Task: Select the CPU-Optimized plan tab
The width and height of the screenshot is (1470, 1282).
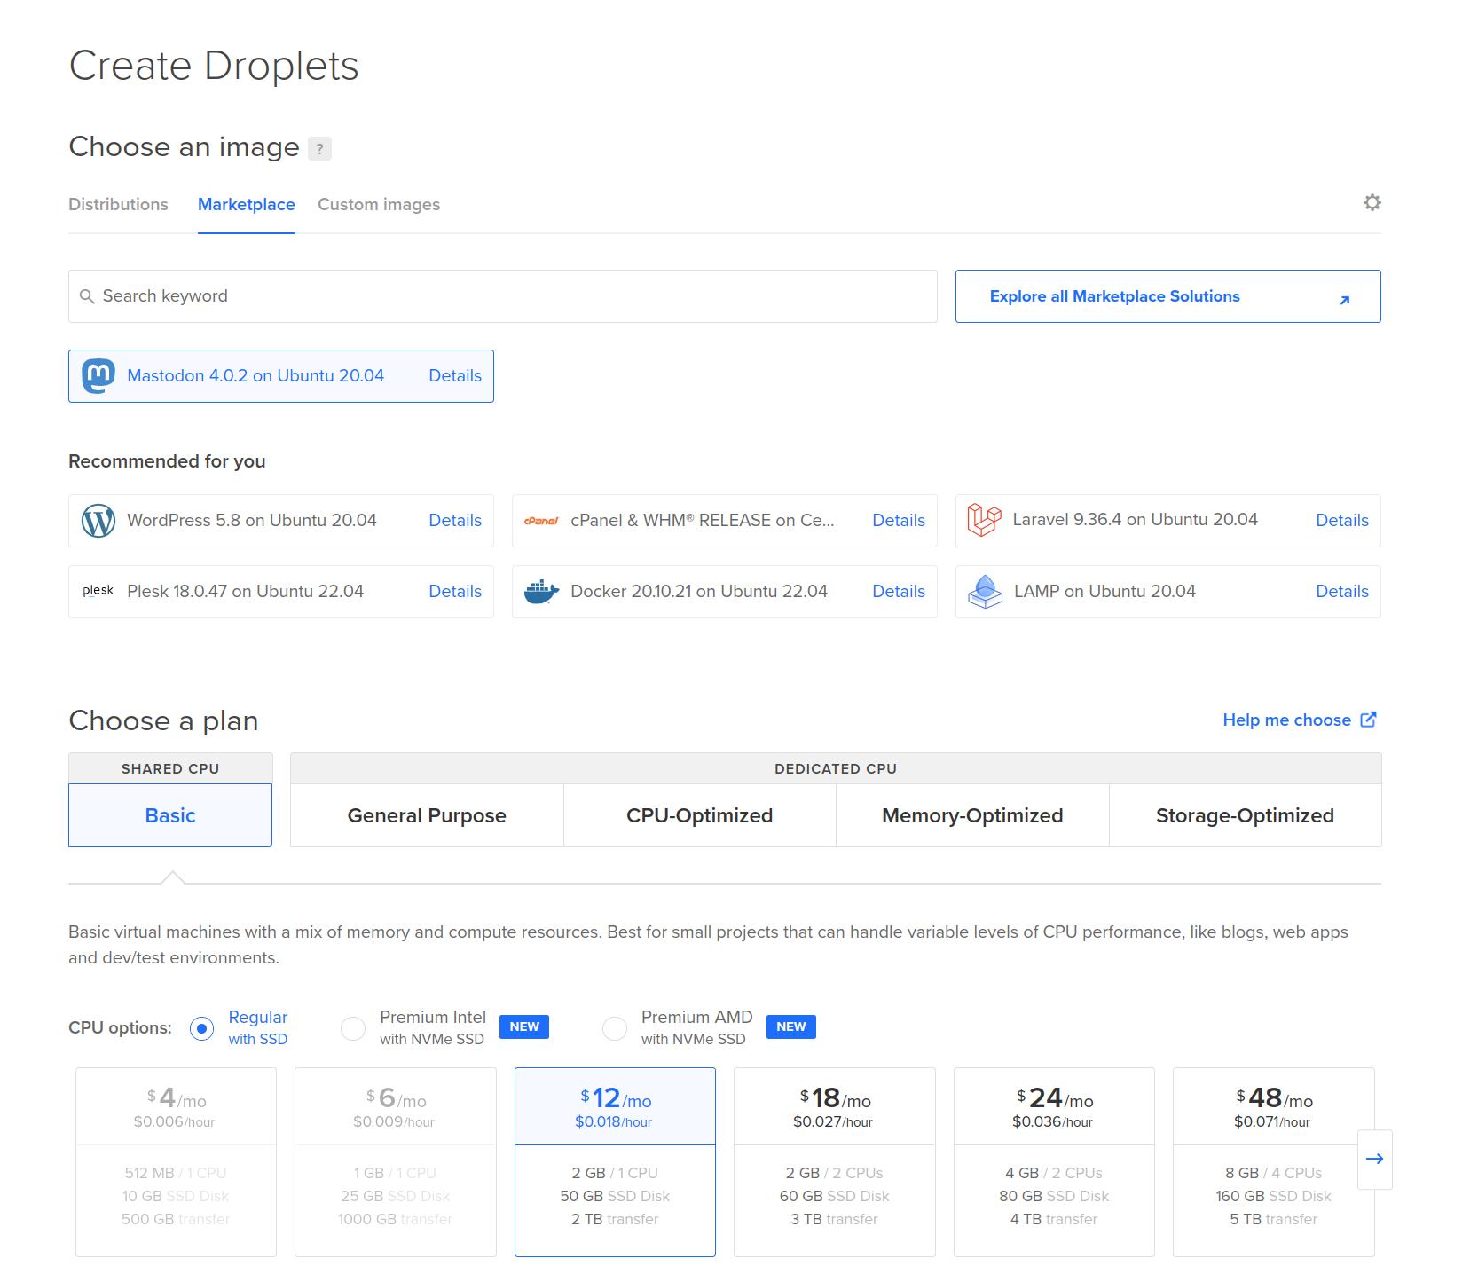Action: tap(699, 815)
